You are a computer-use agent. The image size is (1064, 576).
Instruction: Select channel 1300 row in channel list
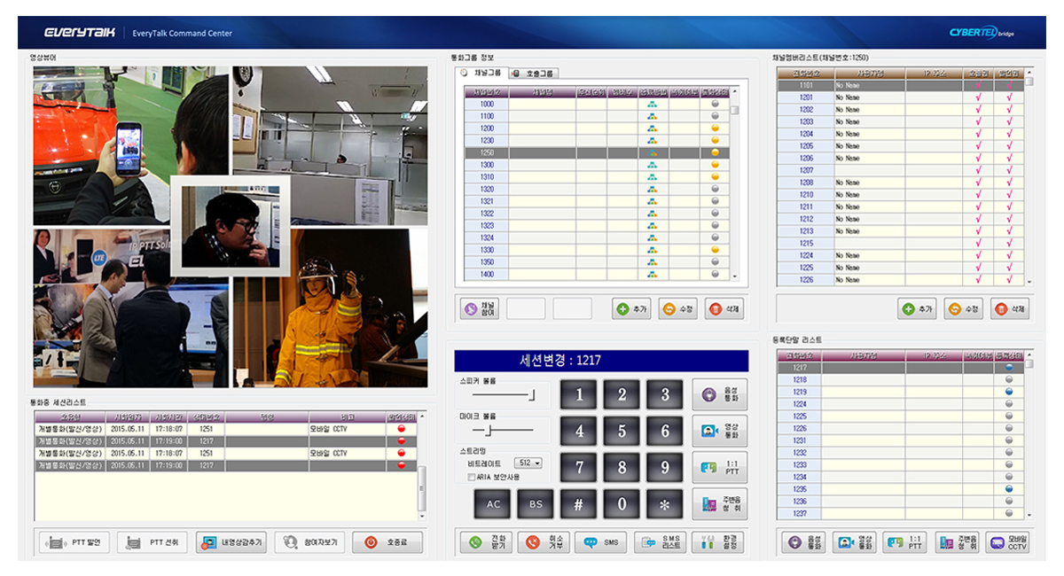[x=488, y=165]
